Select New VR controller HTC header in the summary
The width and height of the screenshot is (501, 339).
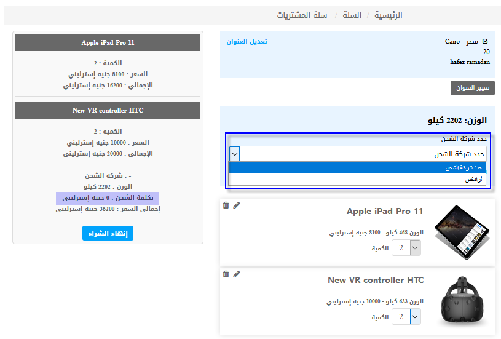pyautogui.click(x=108, y=110)
